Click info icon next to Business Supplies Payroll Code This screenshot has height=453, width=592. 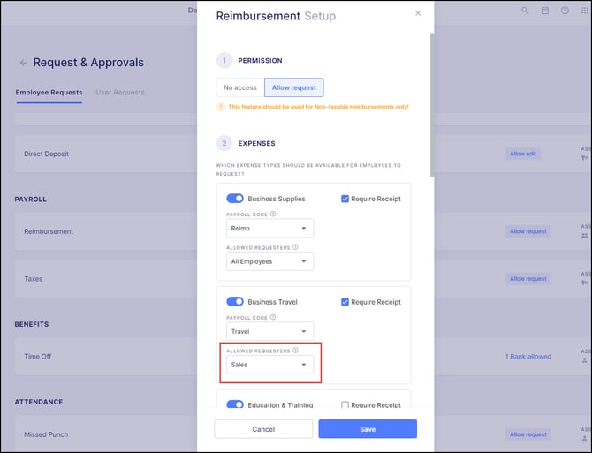[x=273, y=214]
